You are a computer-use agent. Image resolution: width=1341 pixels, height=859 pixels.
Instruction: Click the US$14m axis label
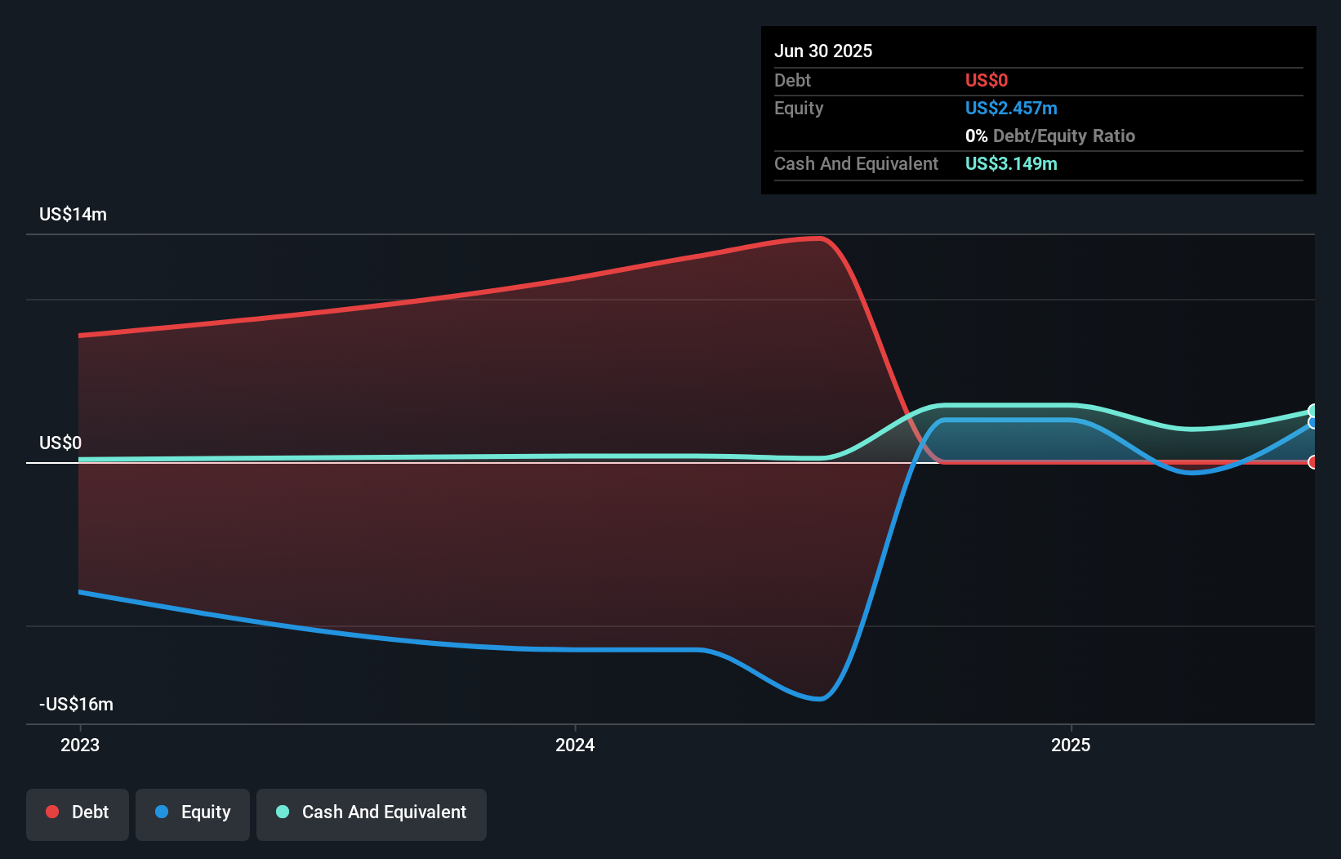pyautogui.click(x=73, y=214)
